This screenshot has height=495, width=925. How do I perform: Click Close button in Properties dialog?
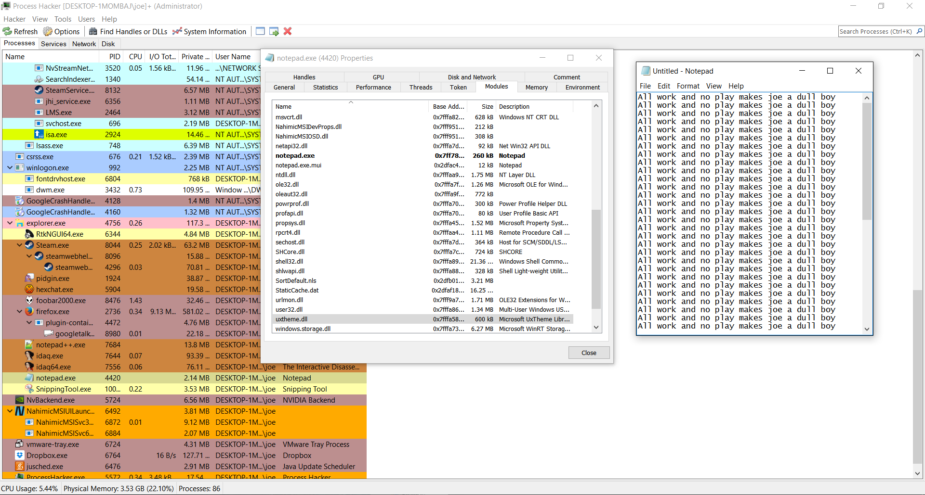[589, 353]
